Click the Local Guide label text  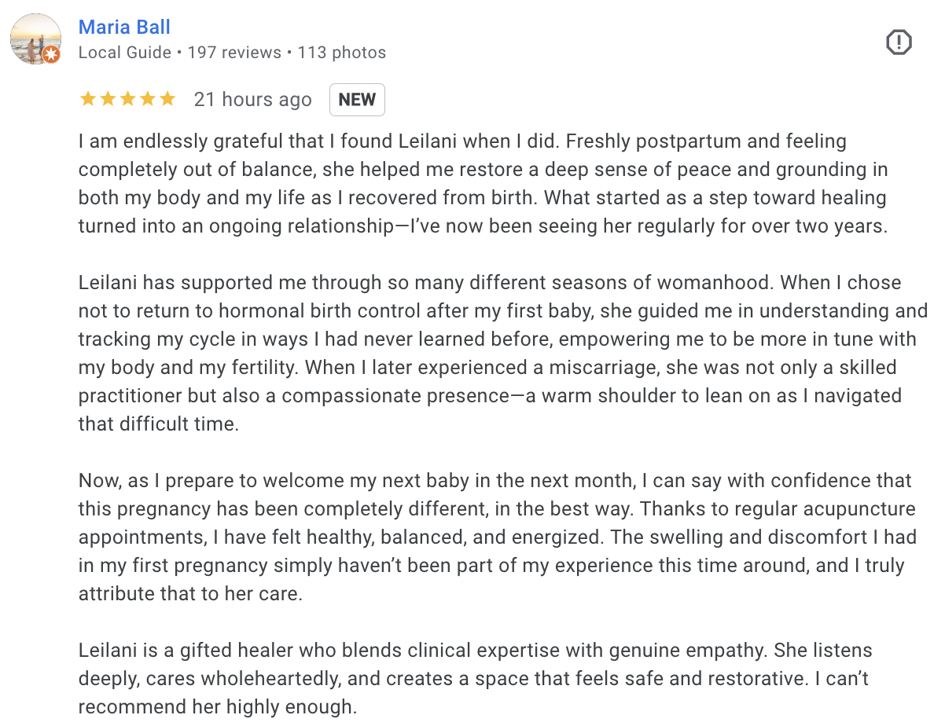point(124,53)
